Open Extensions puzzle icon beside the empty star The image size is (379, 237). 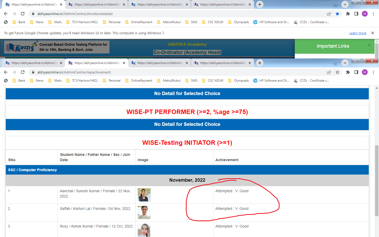pos(348,72)
